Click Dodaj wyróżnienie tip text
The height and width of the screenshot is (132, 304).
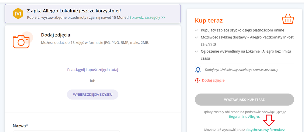pos(241,70)
